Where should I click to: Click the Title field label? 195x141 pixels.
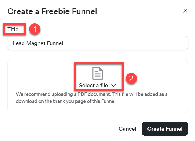pyautogui.click(x=13, y=29)
